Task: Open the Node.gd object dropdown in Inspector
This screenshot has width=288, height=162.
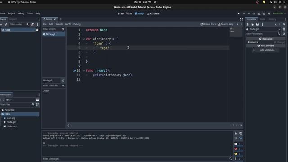Action: tap(263, 29)
